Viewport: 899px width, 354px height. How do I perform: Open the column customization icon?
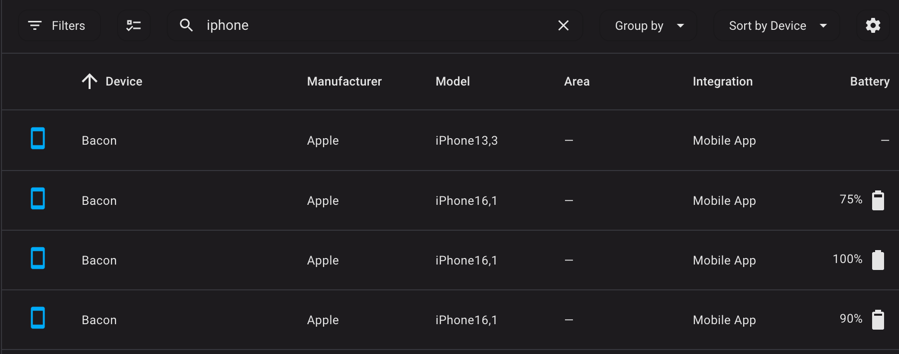click(x=133, y=25)
